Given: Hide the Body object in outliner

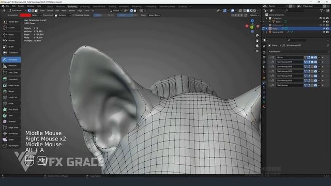Looking at the screenshot, I should click(324, 22).
